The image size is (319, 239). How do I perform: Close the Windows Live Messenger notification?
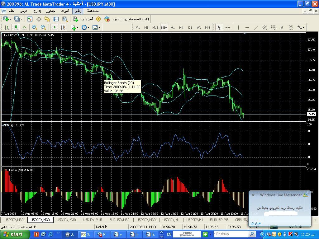pyautogui.click(x=253, y=195)
